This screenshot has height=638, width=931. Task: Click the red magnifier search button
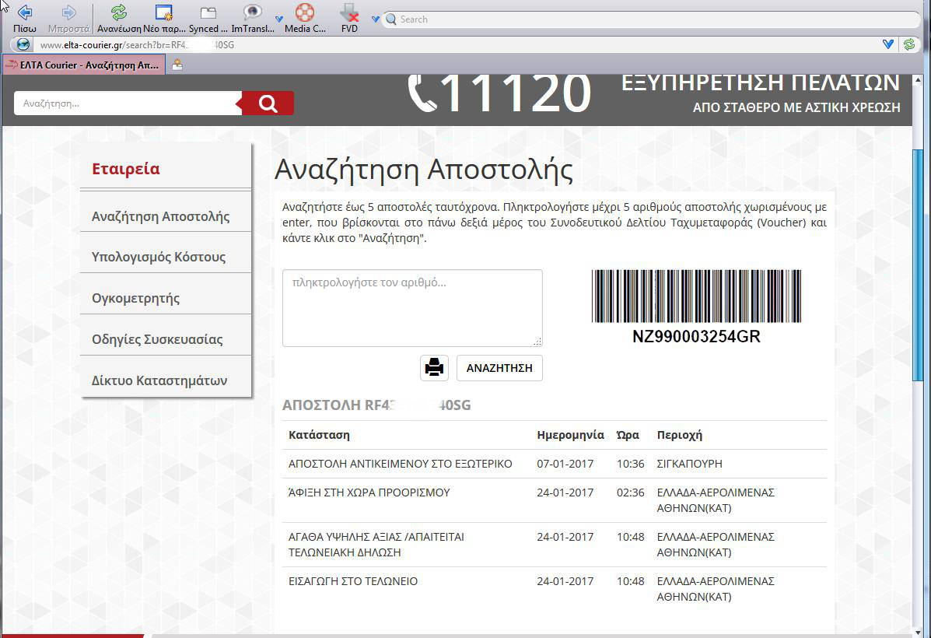(x=268, y=103)
